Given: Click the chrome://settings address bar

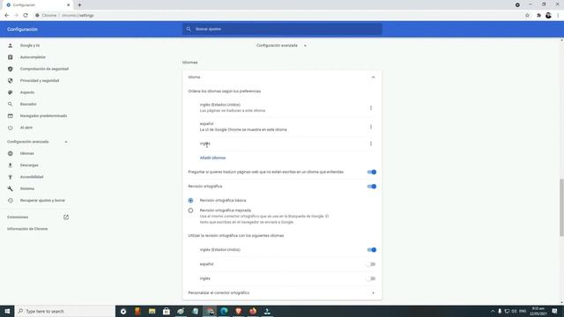Looking at the screenshot, I should [x=277, y=16].
